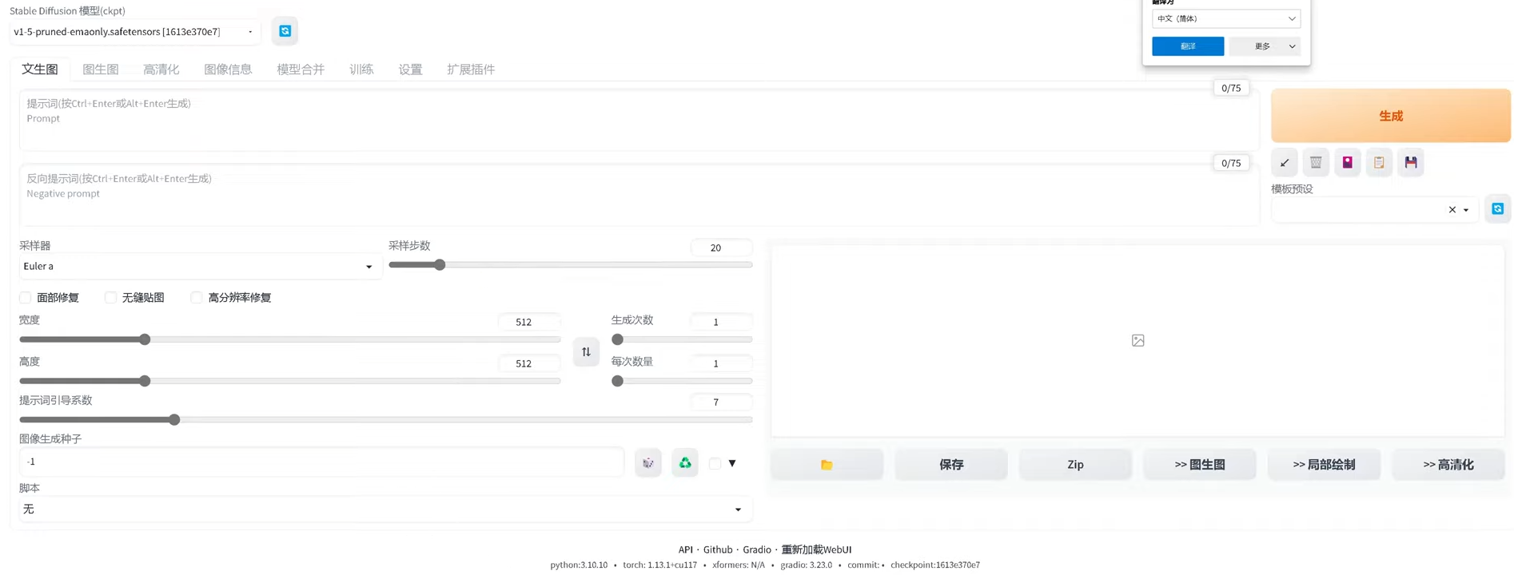The image size is (1514, 575).
Task: Expand extra seed options triangle
Action: [732, 463]
